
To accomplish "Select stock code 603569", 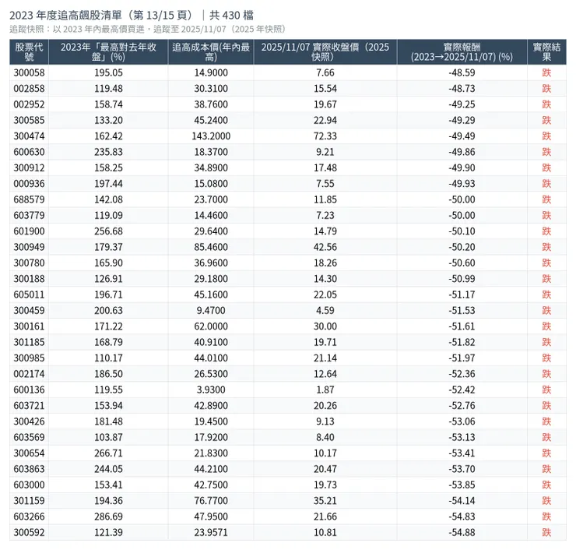I will coord(29,437).
